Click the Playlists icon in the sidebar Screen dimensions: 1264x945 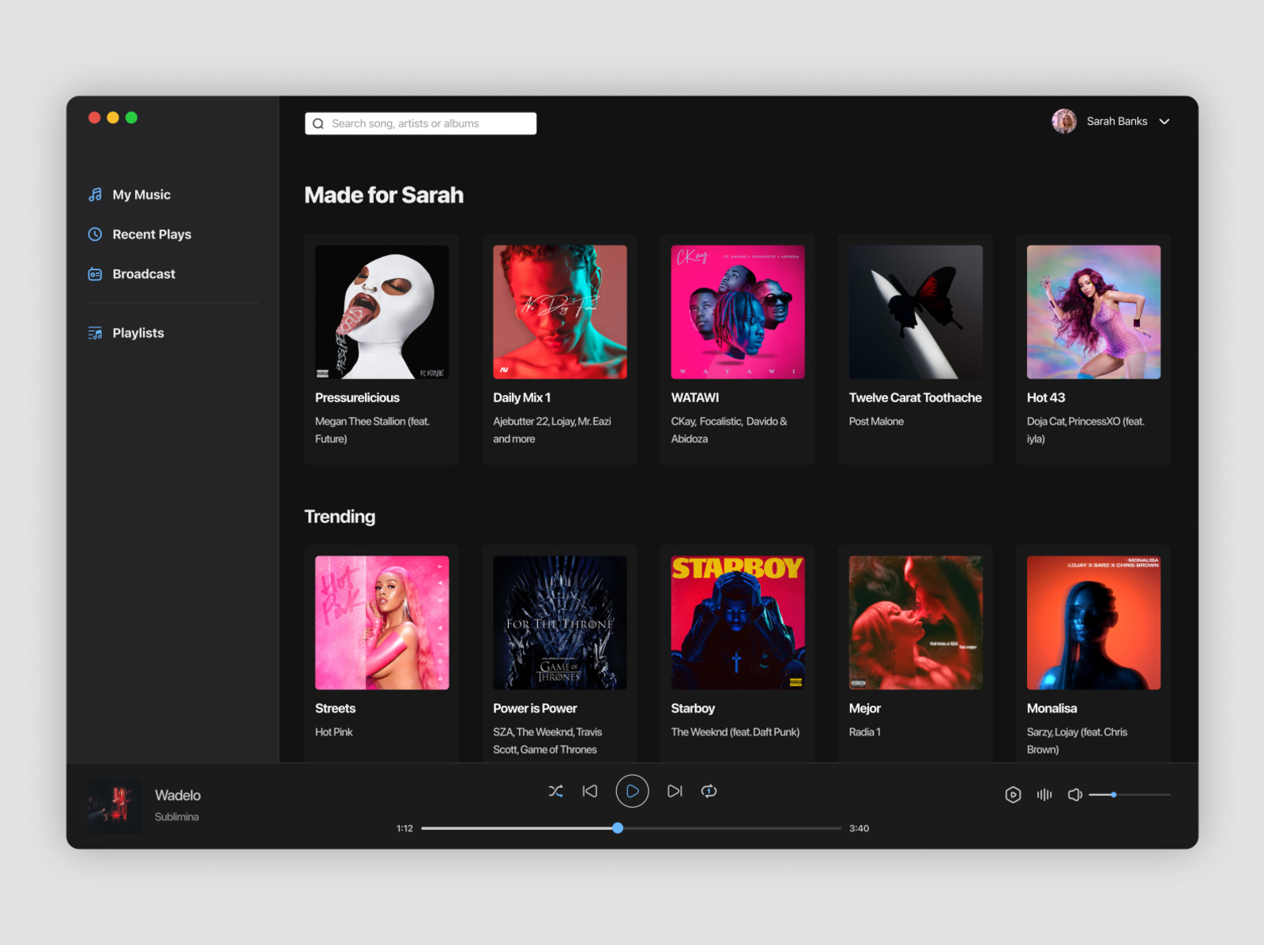click(93, 333)
